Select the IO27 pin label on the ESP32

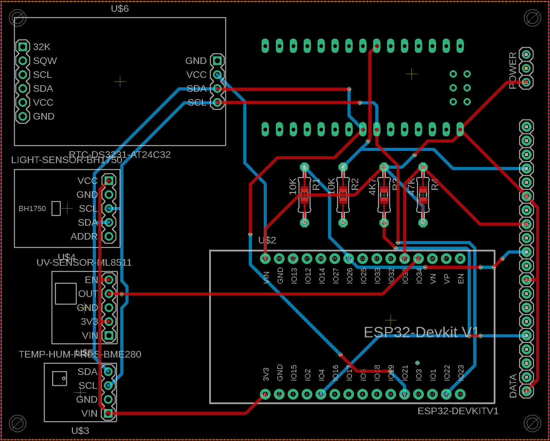click(x=336, y=276)
